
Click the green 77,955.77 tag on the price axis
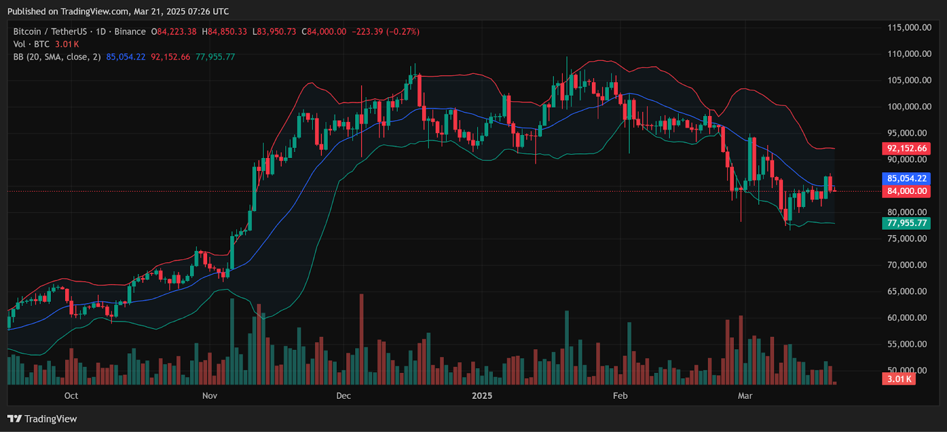[x=906, y=223]
